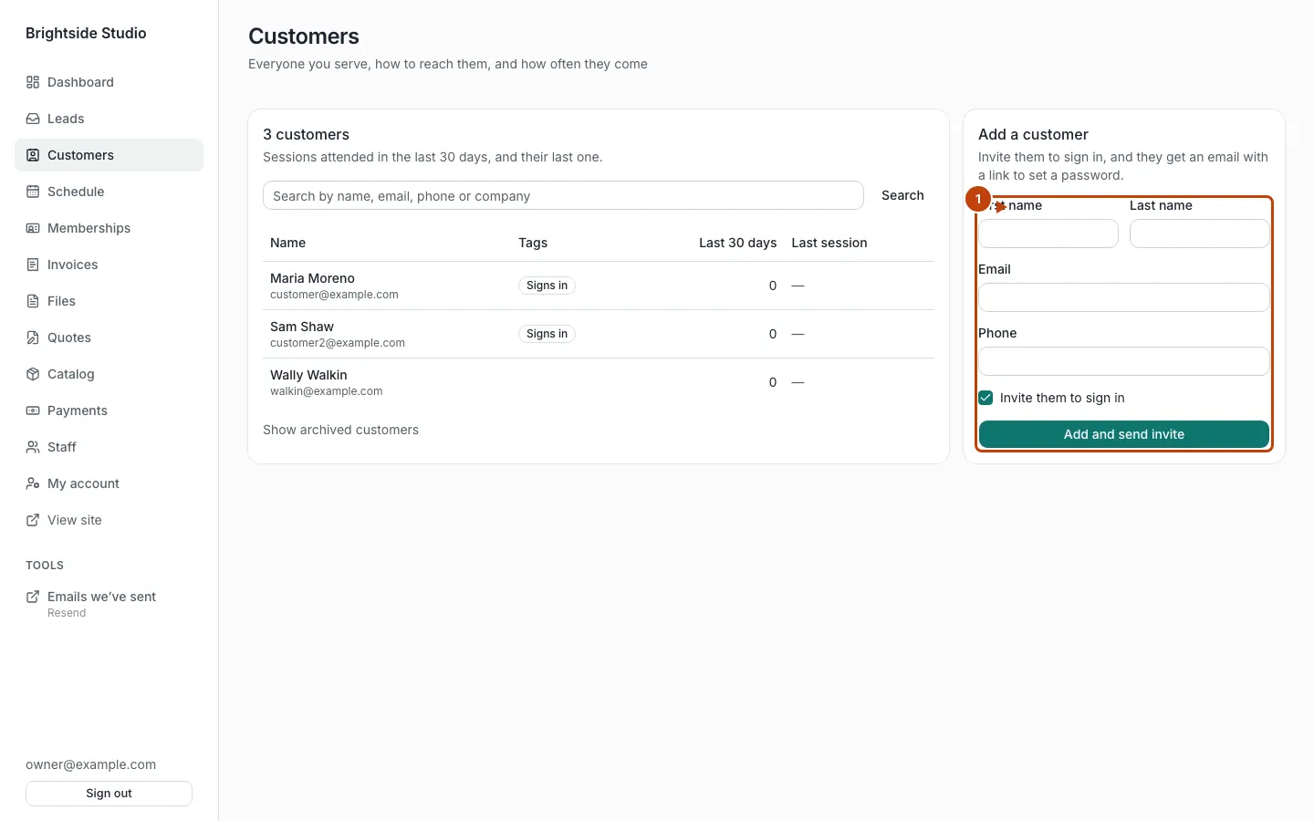Click the Quotes pen-document icon

tap(33, 338)
